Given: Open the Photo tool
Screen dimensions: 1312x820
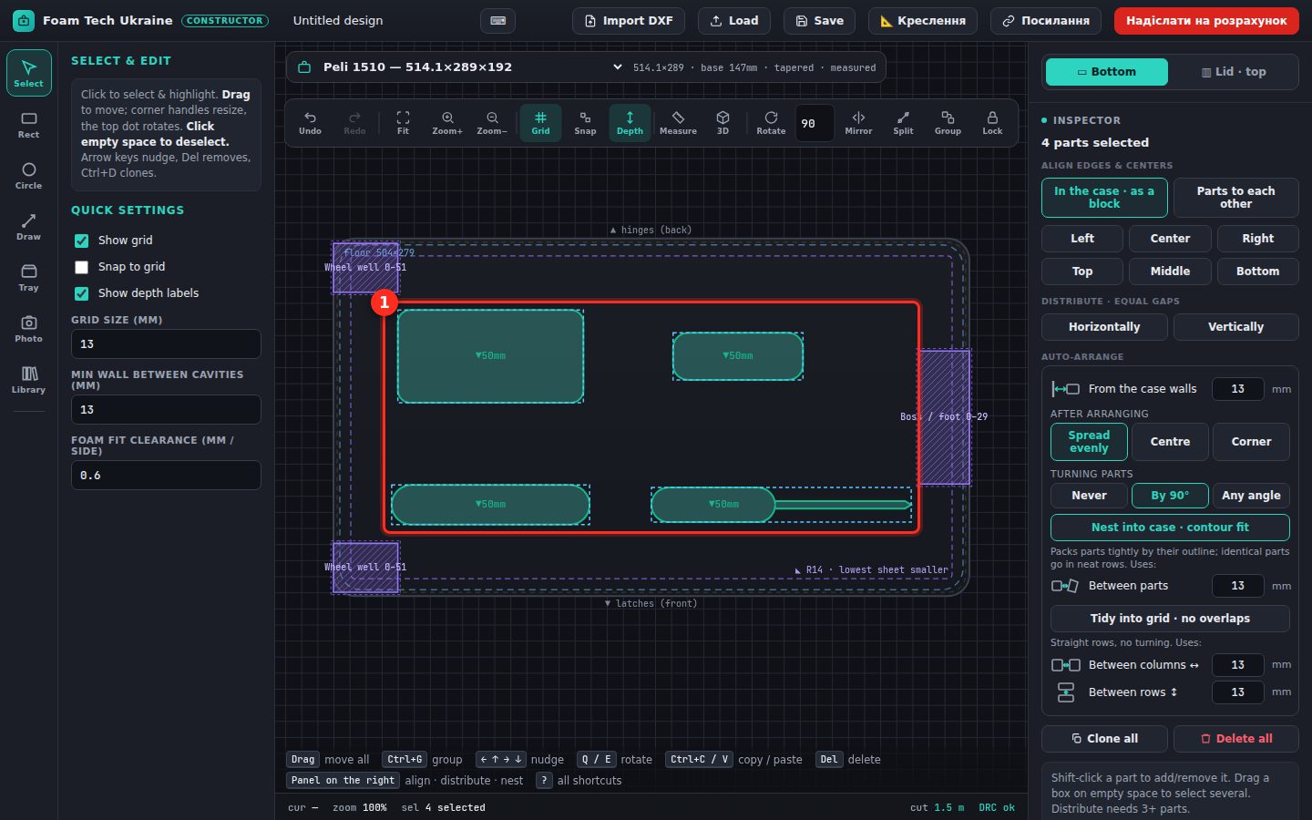Looking at the screenshot, I should pyautogui.click(x=28, y=329).
